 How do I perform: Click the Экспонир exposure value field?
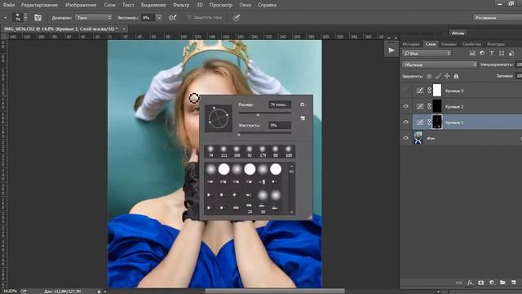148,18
